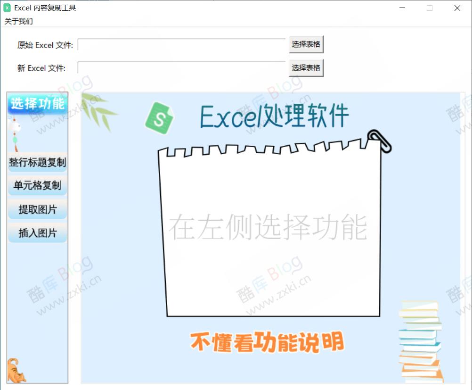Click the window title text Excel 内容复制工具
472x390 pixels.
click(x=45, y=8)
